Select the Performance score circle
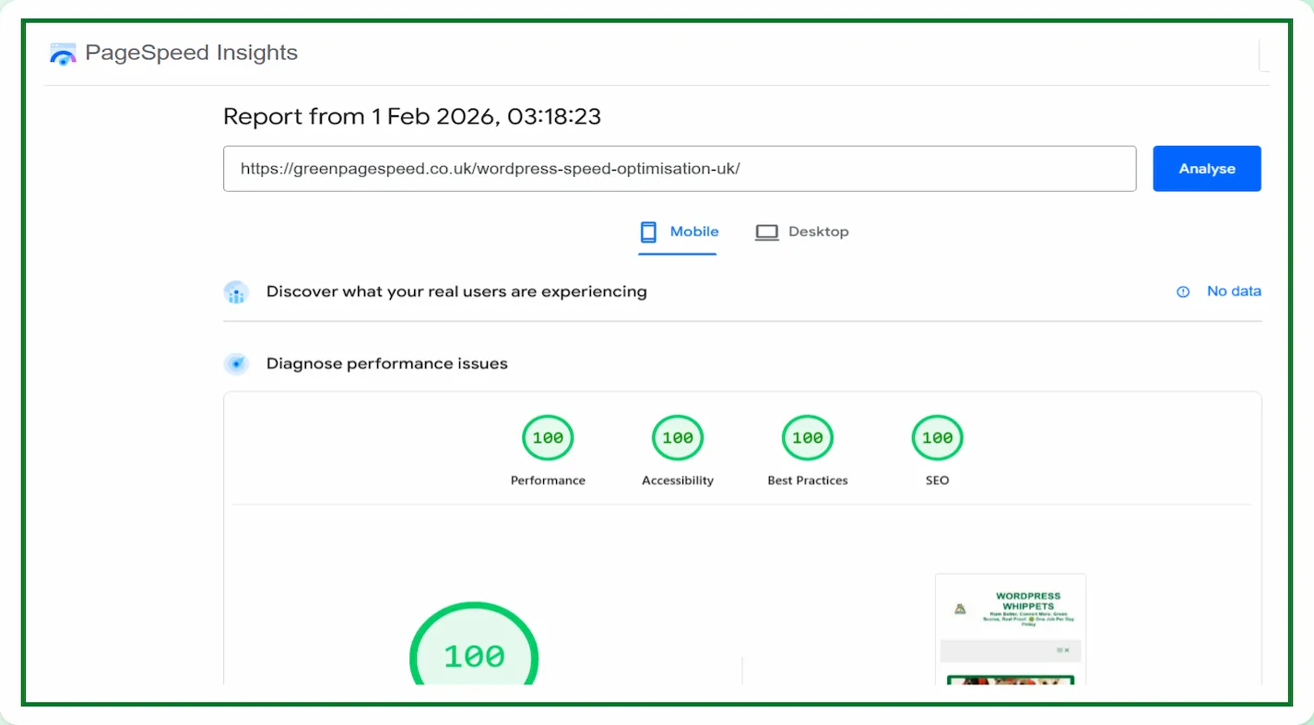This screenshot has height=725, width=1314. (x=548, y=438)
